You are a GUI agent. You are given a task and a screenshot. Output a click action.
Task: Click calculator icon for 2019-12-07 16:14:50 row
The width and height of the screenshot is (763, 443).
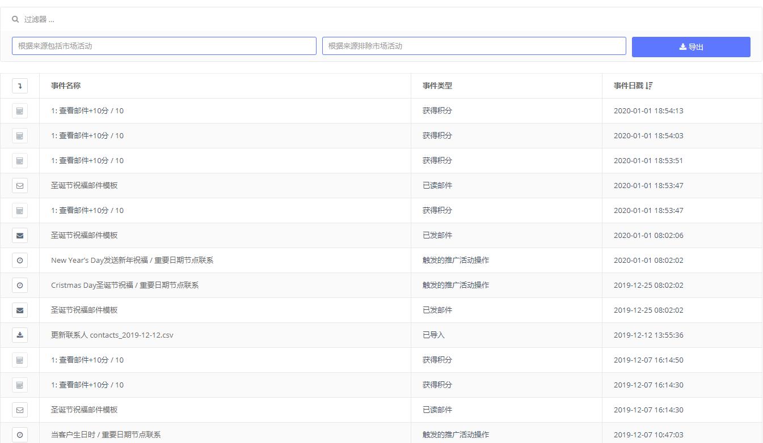[20, 360]
